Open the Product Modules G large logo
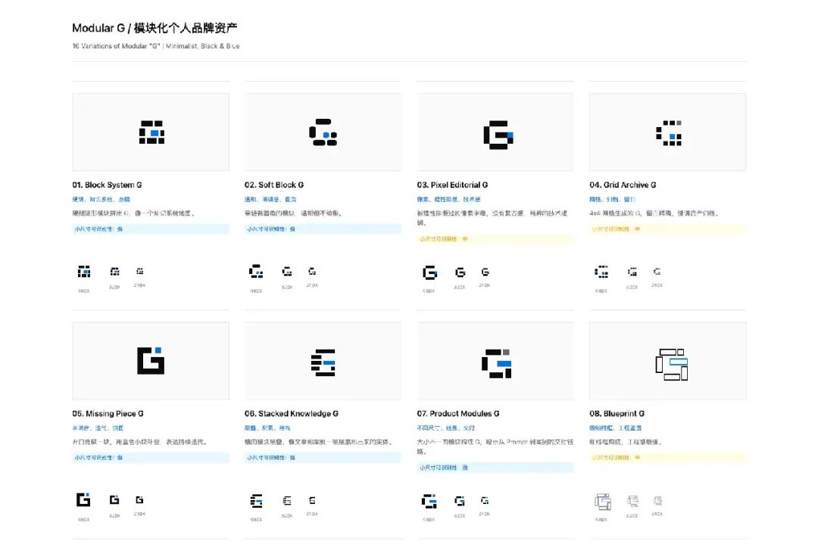Viewport: 818px width, 541px height. click(x=496, y=363)
